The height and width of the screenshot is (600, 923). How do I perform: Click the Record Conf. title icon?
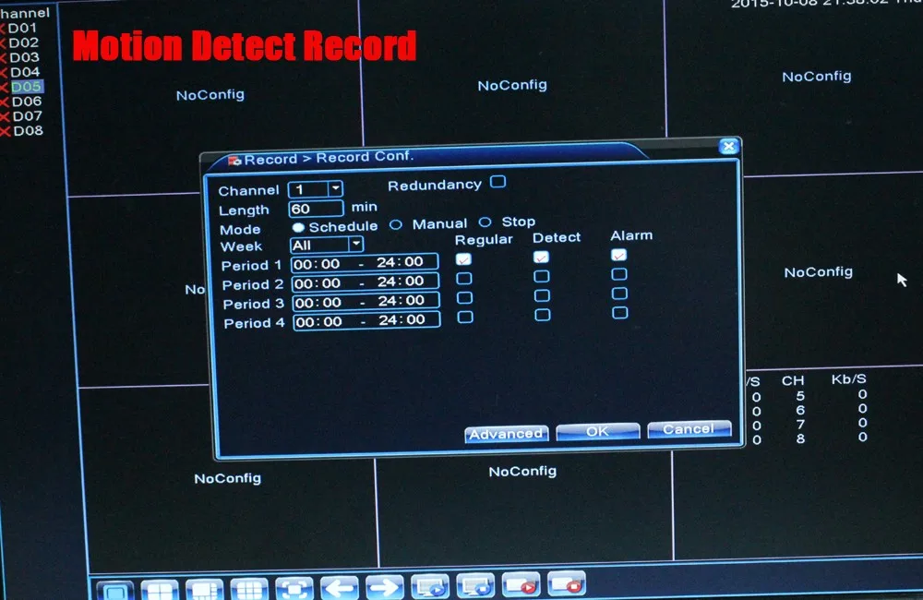234,161
